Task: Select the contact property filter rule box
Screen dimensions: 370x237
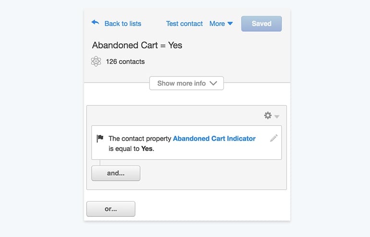Action: 186,143
